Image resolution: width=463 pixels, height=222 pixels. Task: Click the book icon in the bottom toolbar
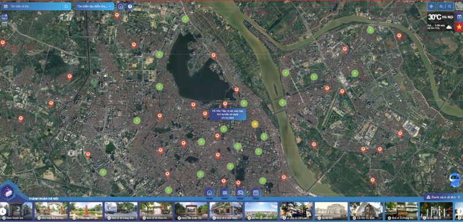pos(256,193)
